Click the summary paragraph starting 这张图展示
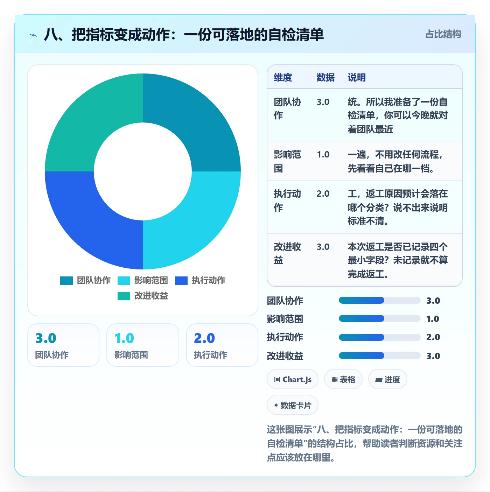This screenshot has height=492, width=490. (x=365, y=444)
